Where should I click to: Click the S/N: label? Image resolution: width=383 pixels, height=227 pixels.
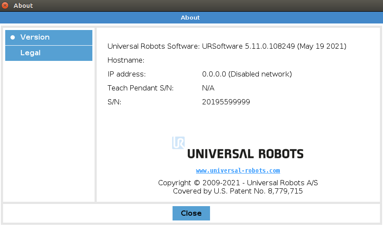[114, 102]
